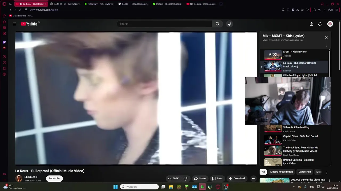Open the YouTube account avatar menu

(330, 24)
